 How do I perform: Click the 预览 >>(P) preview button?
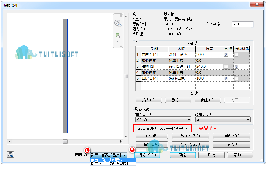(x=147, y=155)
